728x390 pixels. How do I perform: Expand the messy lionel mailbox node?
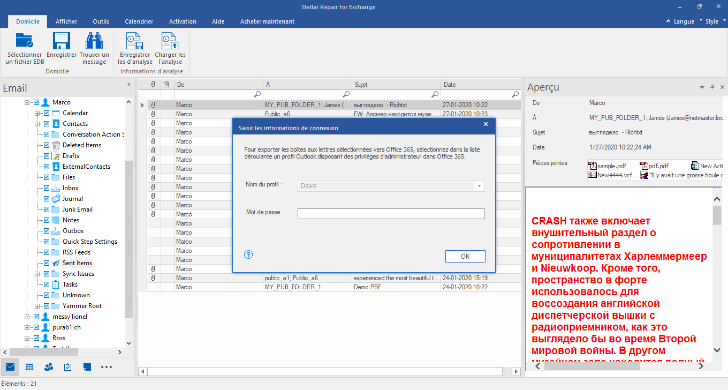click(x=27, y=317)
